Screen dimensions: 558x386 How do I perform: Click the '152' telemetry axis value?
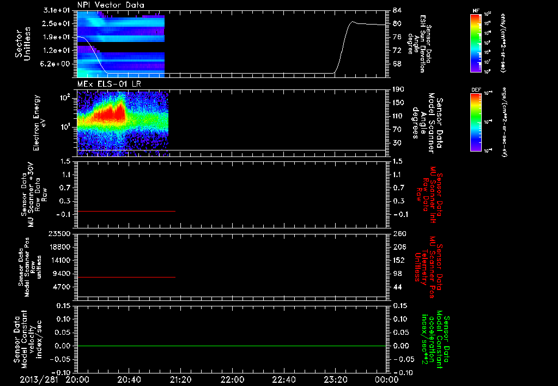click(398, 260)
